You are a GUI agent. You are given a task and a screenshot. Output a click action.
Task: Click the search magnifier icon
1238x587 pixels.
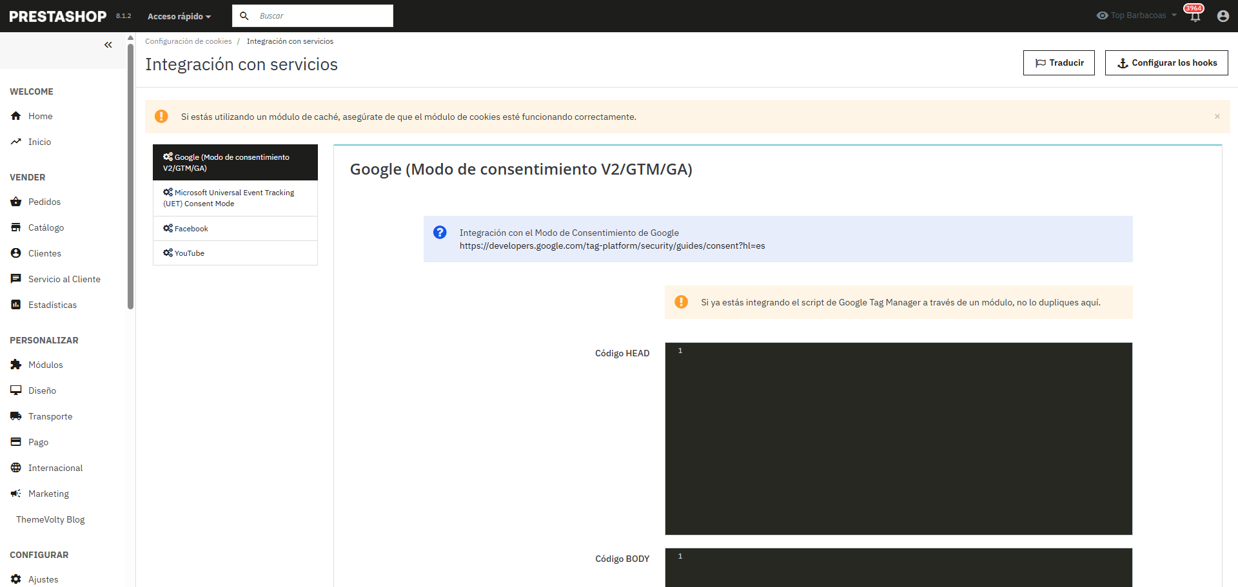coord(244,16)
